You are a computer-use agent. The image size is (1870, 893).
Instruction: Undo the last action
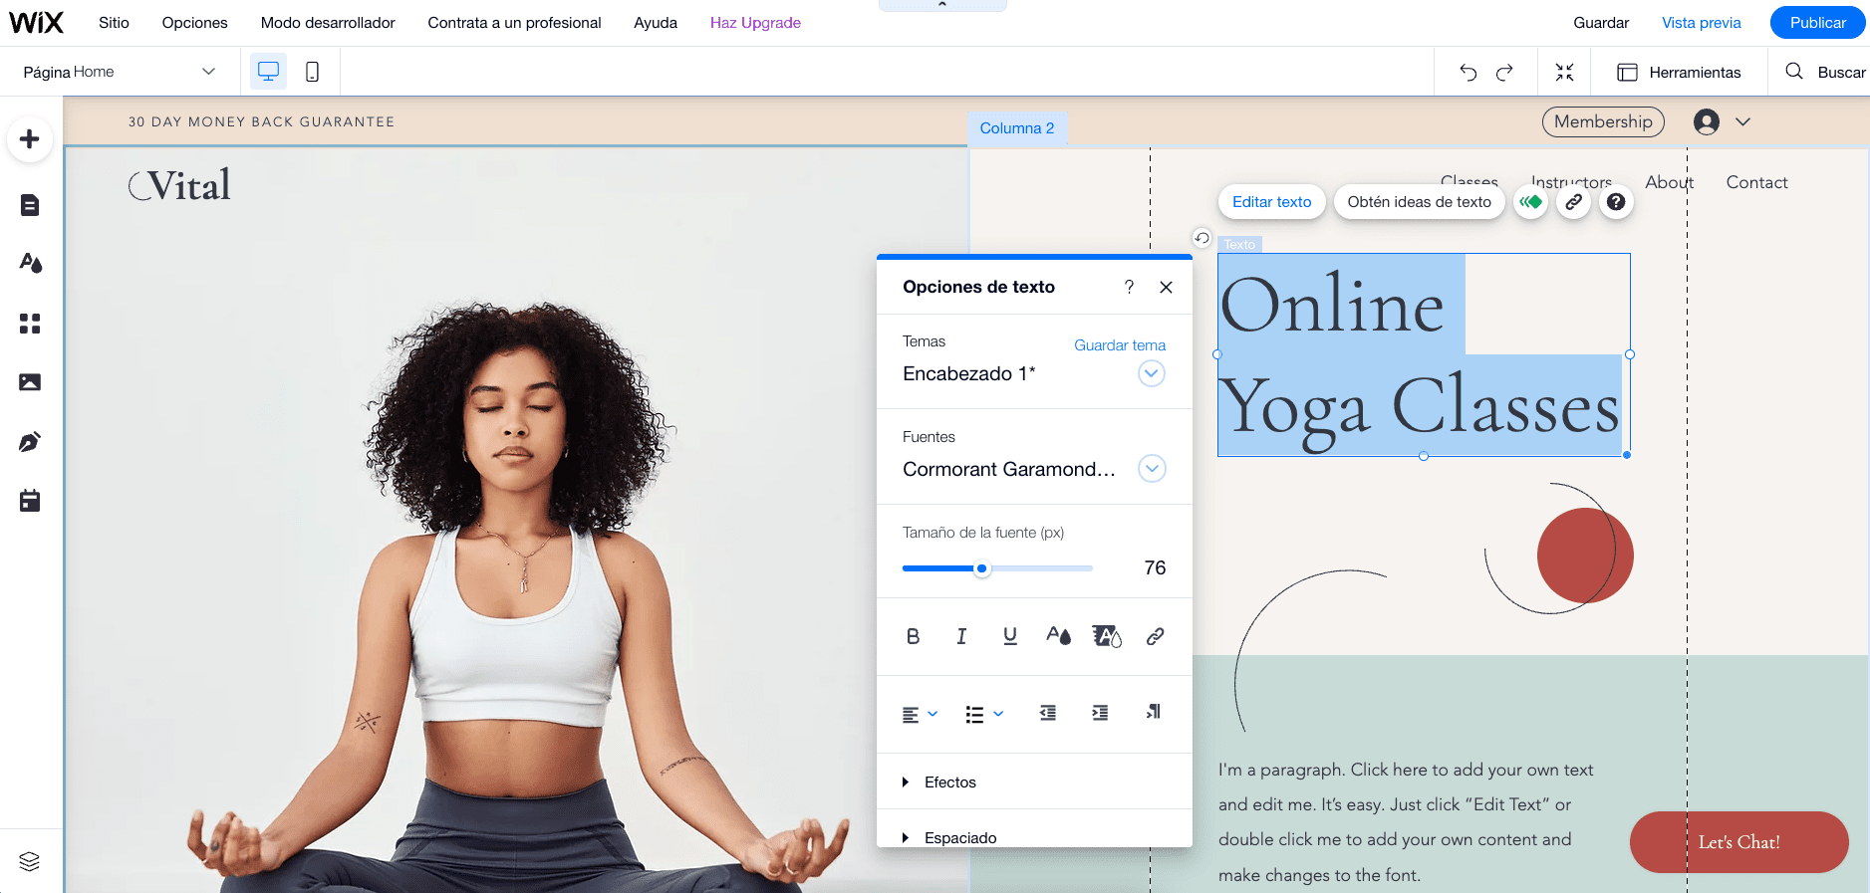(x=1468, y=72)
